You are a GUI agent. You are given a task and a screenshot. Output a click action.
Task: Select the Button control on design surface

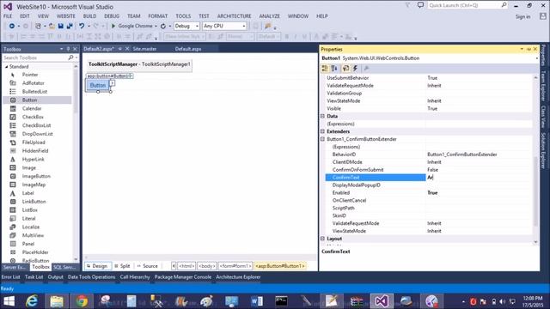(x=97, y=86)
